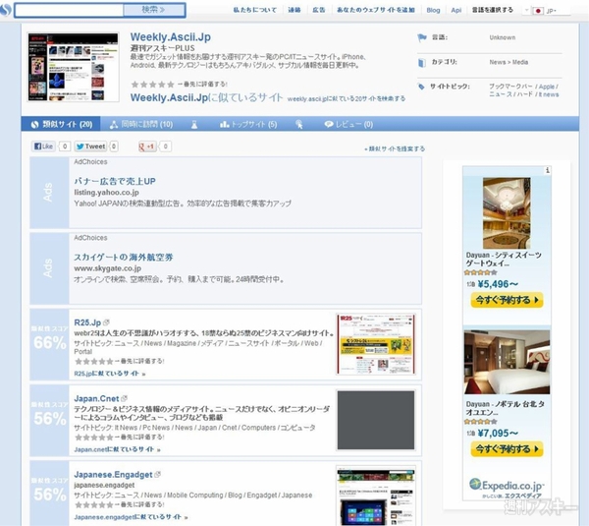Click the site logo icon beside search box

tap(5, 10)
